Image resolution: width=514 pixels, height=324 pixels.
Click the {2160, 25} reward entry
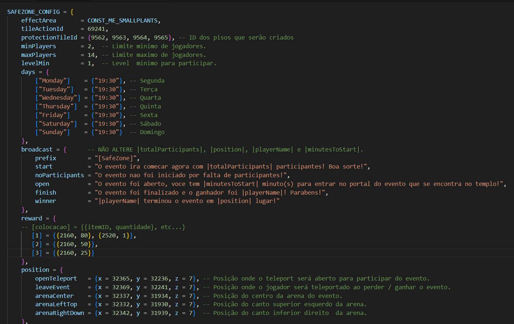coord(74,253)
